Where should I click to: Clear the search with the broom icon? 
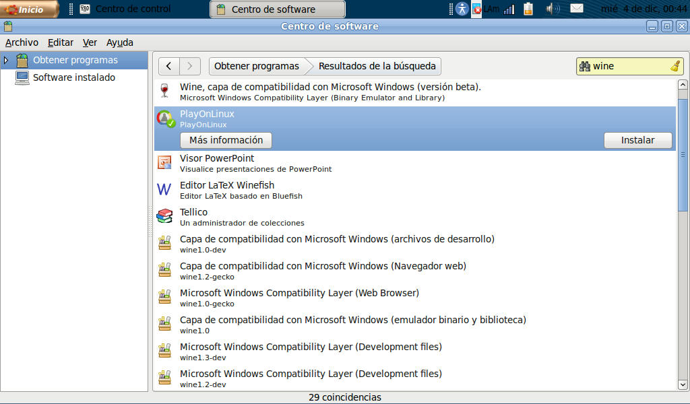[x=675, y=67]
